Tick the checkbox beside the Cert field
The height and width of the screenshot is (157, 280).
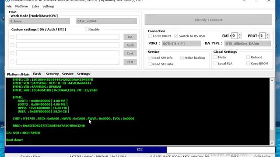pos(12,53)
